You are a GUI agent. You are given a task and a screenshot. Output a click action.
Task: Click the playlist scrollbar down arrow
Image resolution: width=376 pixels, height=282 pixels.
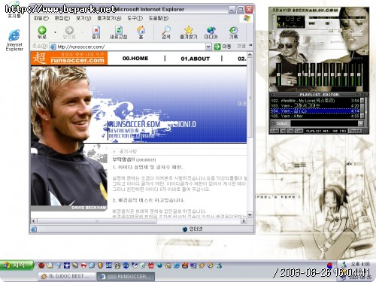[362, 117]
